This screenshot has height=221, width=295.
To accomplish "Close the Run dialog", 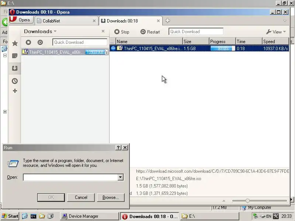I will (125, 148).
